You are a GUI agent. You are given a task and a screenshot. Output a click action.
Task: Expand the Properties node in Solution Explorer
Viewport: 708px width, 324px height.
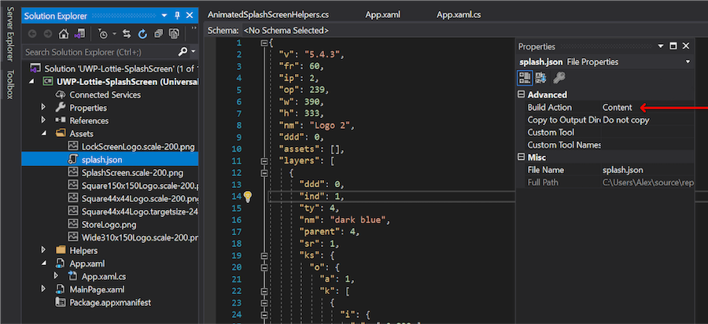tap(43, 108)
